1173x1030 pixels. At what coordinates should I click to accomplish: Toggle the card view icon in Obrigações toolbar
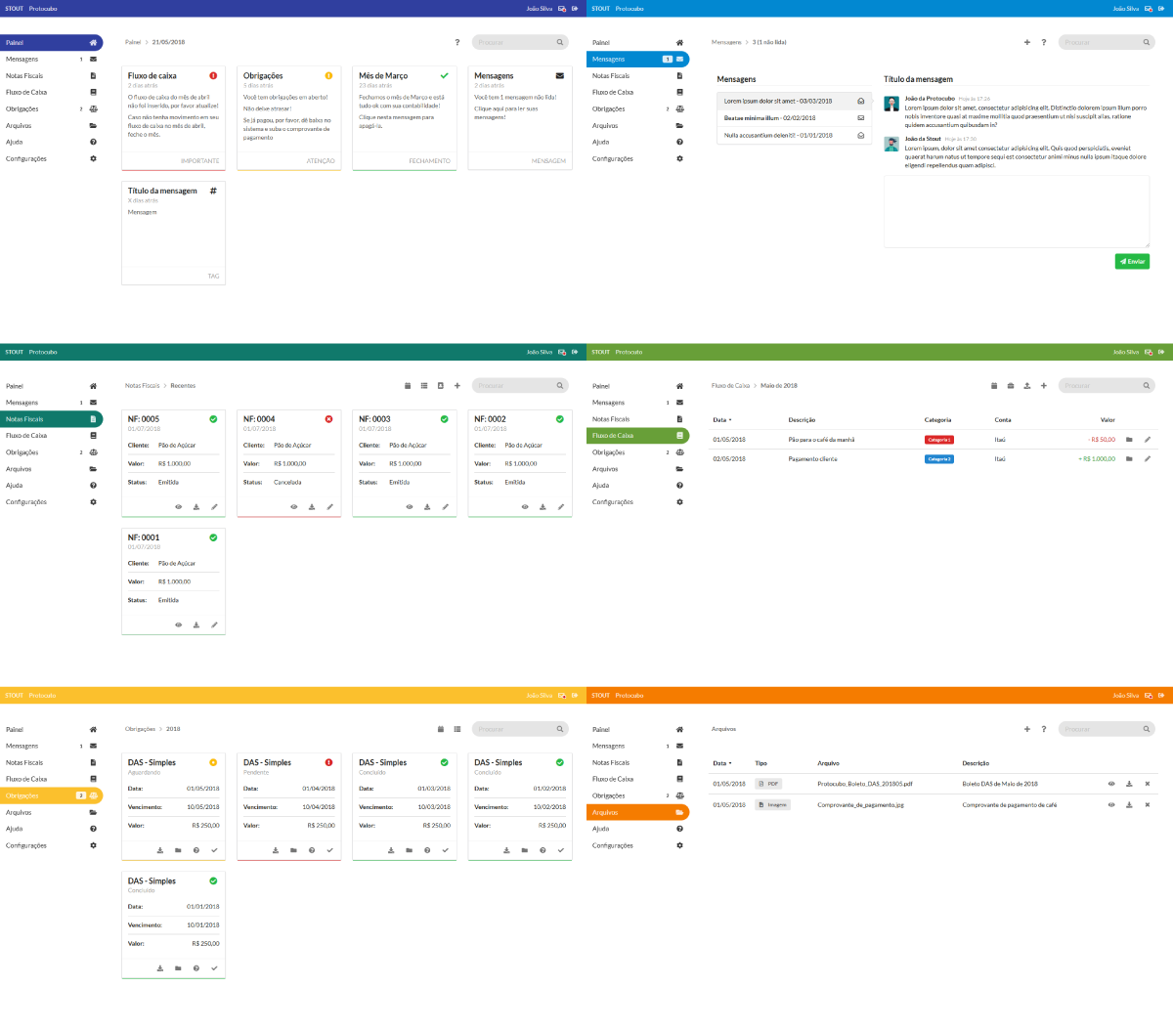[441, 729]
